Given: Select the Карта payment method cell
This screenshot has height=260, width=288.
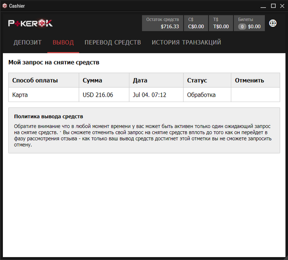Looking at the screenshot, I should tap(44, 95).
